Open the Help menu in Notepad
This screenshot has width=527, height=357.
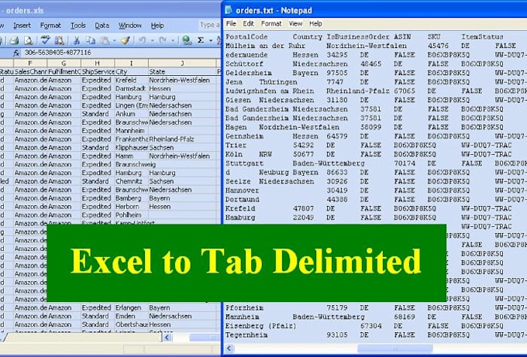pyautogui.click(x=315, y=23)
